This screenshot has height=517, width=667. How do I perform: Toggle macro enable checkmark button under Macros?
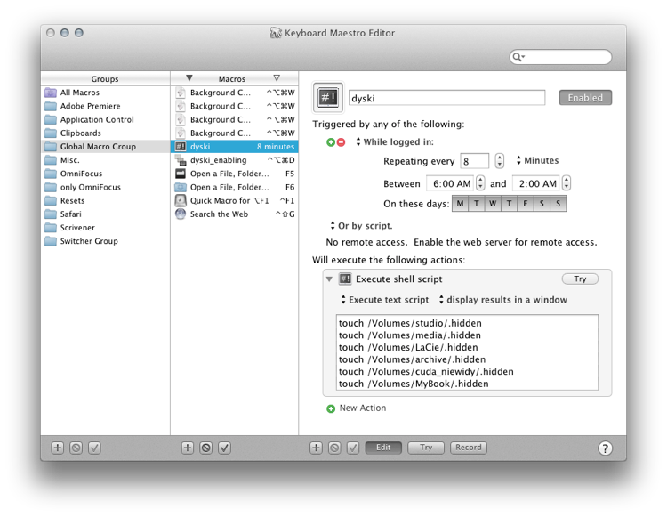(x=225, y=448)
